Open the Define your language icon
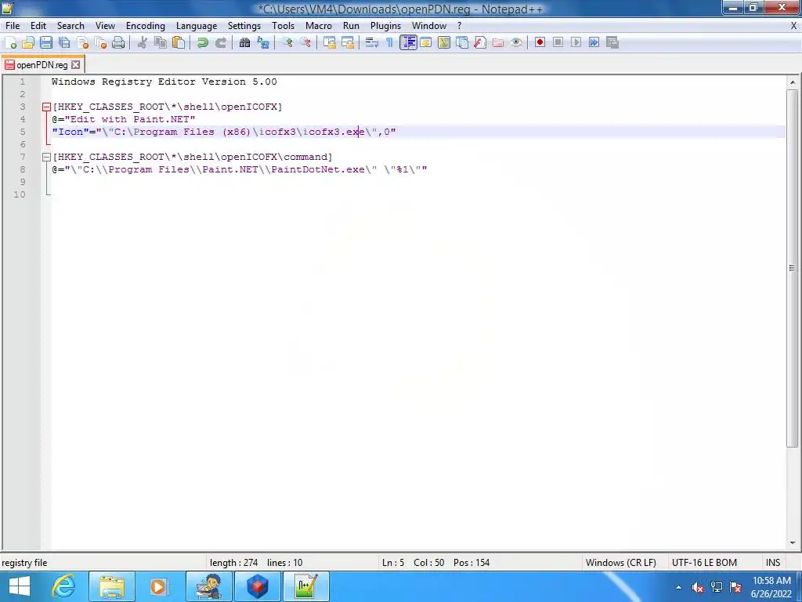The image size is (802, 602). [426, 42]
